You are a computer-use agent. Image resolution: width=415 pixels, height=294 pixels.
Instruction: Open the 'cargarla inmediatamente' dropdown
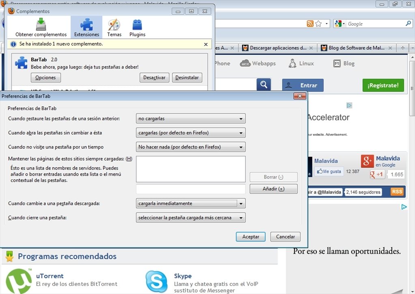coord(191,204)
